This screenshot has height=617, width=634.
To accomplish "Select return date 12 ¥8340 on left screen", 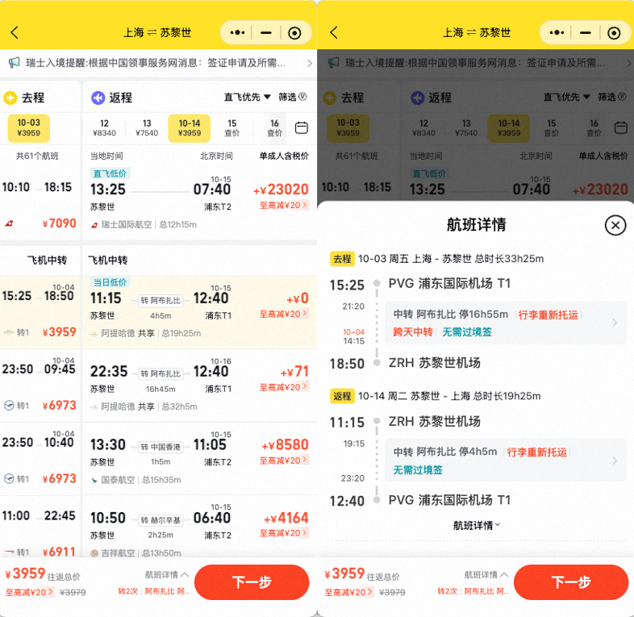I will pyautogui.click(x=104, y=127).
